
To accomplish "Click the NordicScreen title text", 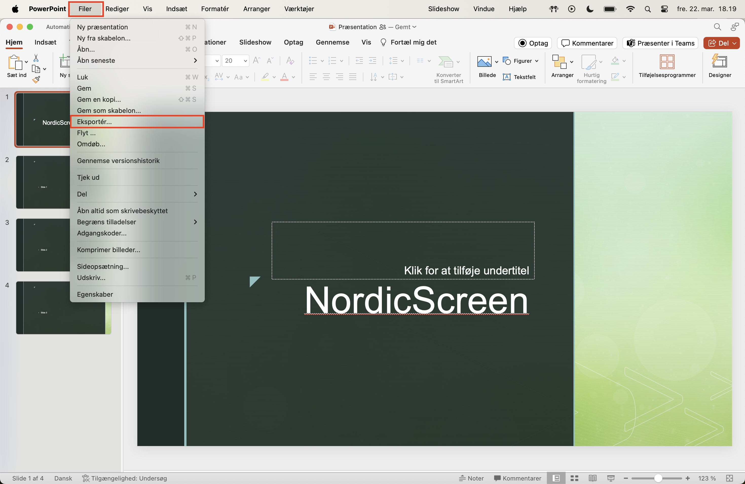I will pyautogui.click(x=417, y=300).
